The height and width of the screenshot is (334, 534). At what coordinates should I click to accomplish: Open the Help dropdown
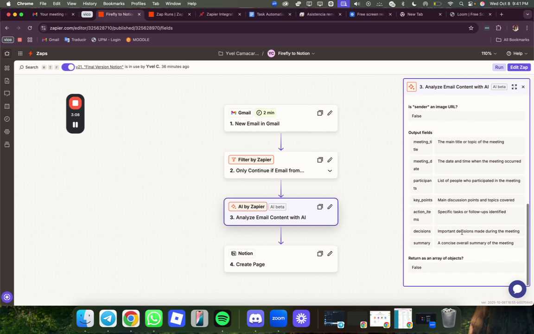click(517, 53)
